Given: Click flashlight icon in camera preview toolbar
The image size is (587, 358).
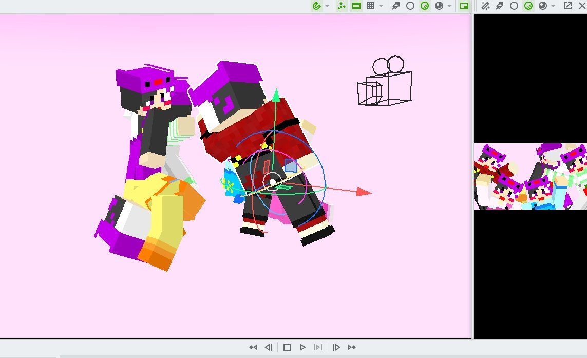Looking at the screenshot, I should pos(499,6).
